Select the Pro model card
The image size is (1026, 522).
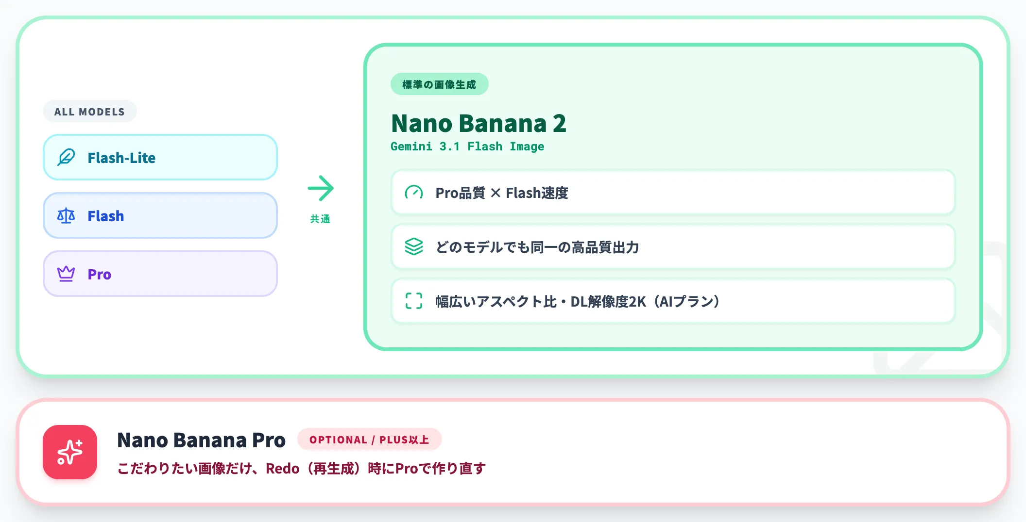click(160, 274)
